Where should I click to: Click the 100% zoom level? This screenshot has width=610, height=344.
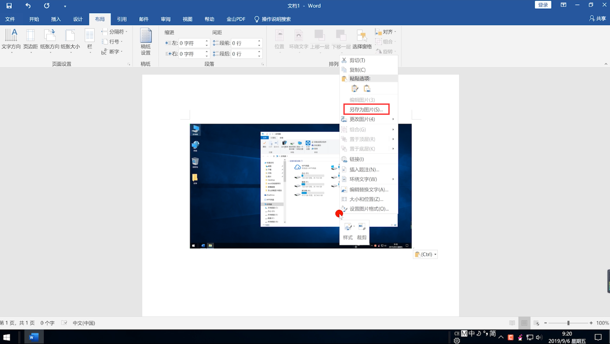603,323
